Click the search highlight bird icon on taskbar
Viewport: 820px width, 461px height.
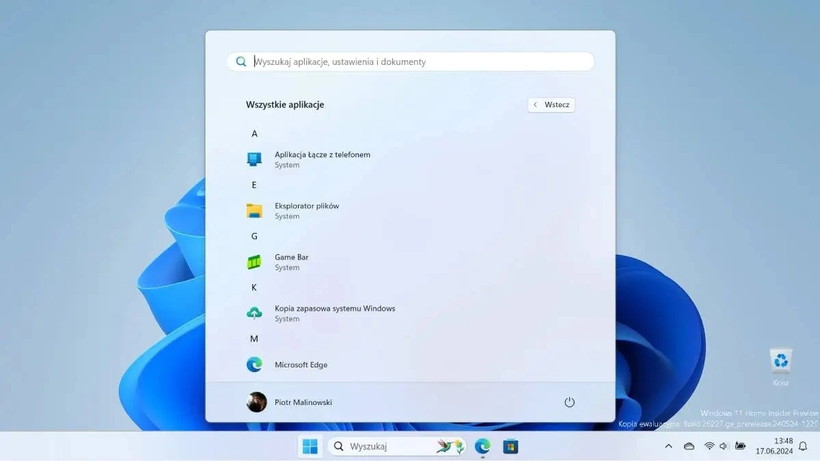point(448,445)
